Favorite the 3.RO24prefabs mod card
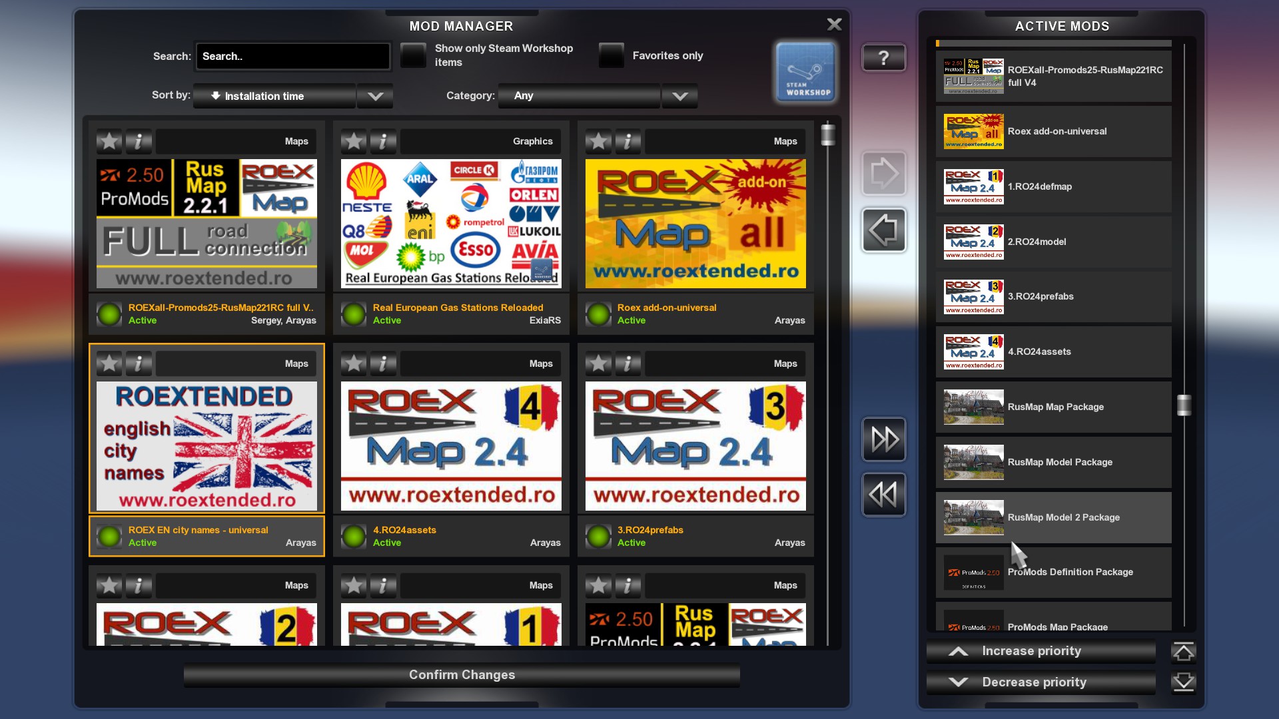 (x=598, y=363)
